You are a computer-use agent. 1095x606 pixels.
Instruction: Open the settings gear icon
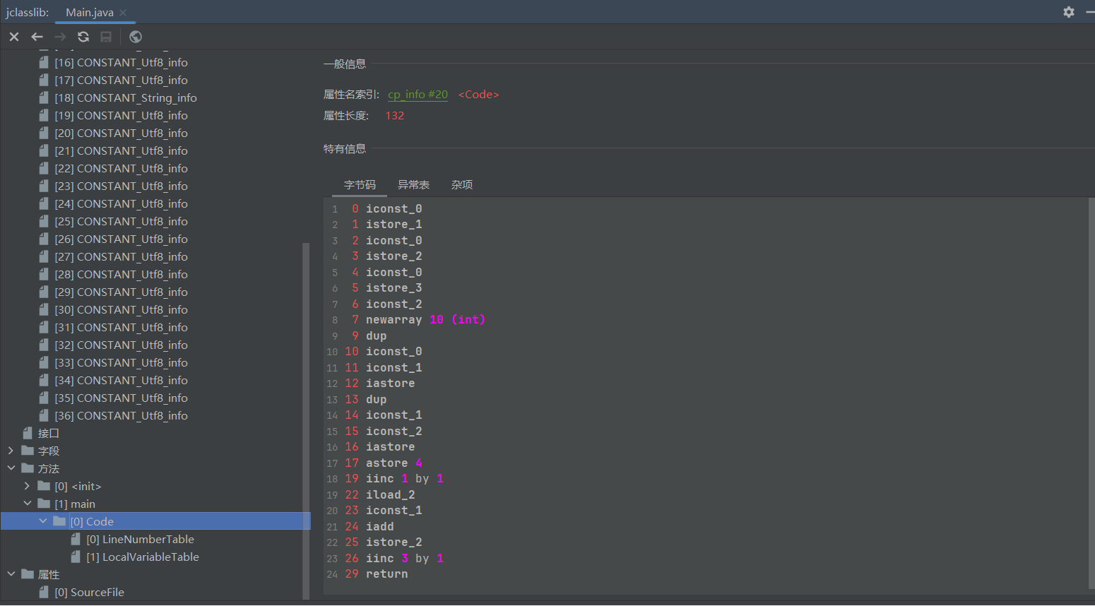[x=1069, y=12]
